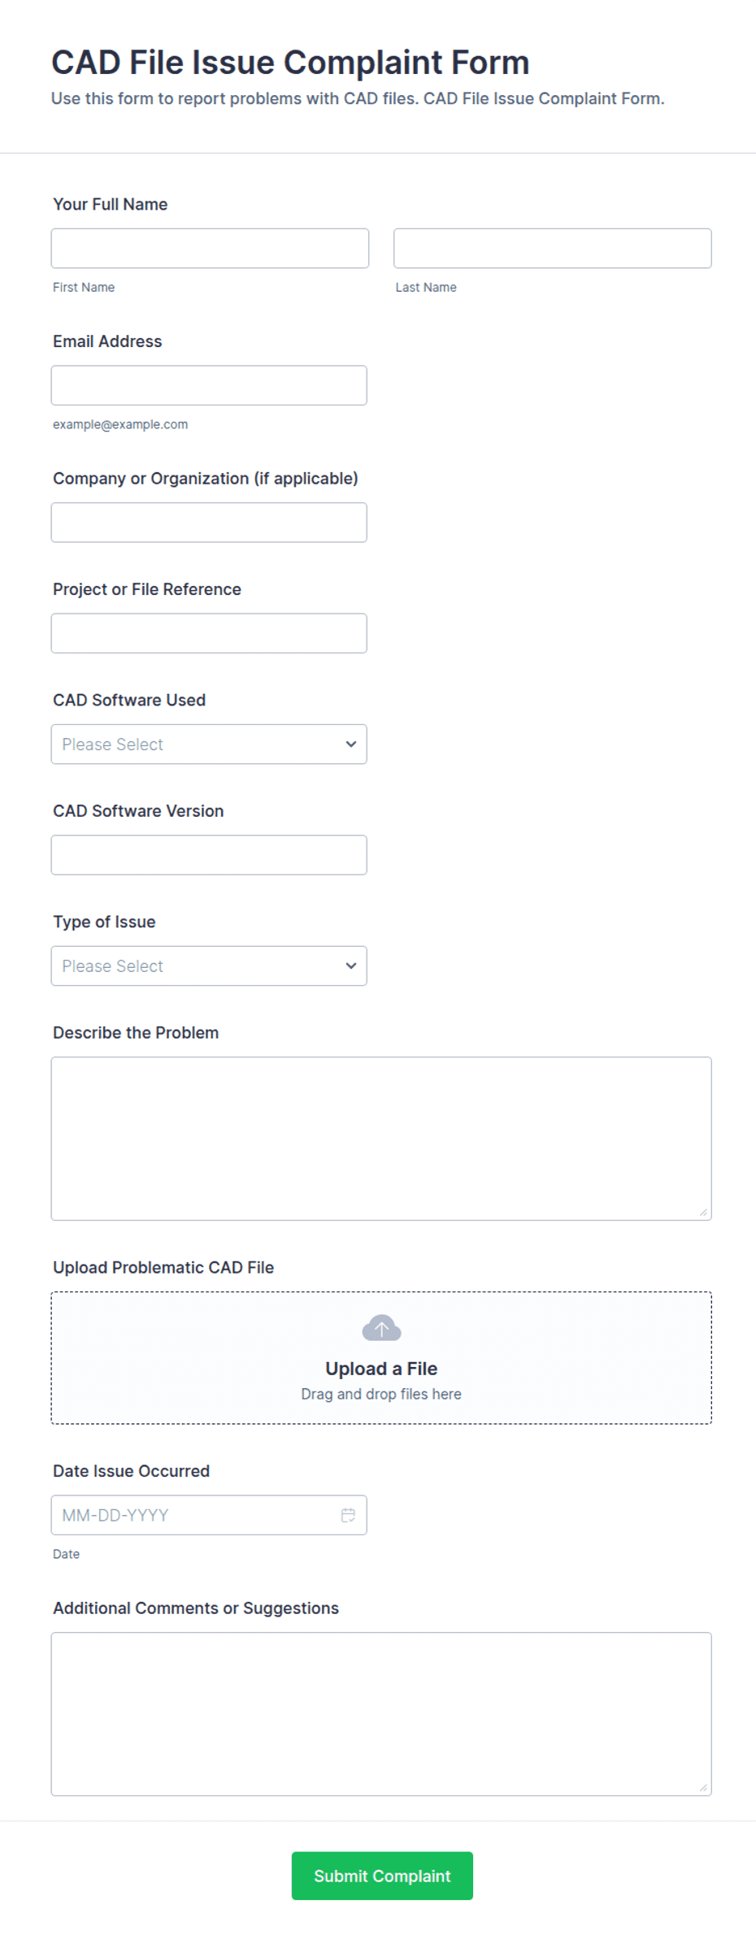Click inside the Describe the Problem textarea

[381, 1139]
